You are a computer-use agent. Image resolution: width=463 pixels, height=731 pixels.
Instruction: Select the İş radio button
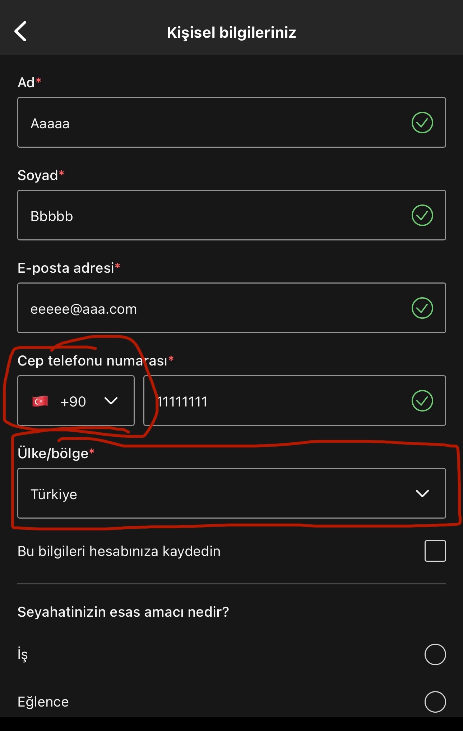[x=435, y=654]
